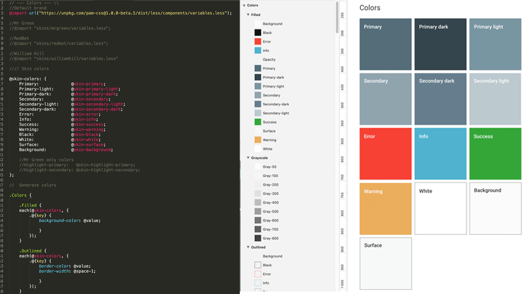Click the .Colors selector in code
This screenshot has width=524, height=294.
[x=18, y=195]
